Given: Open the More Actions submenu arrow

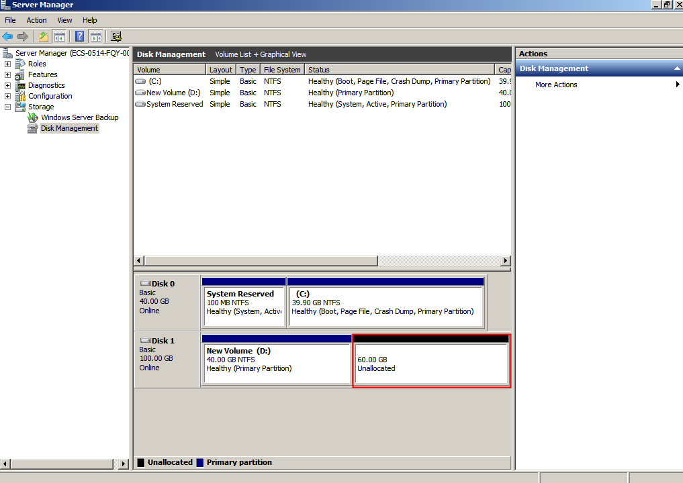Looking at the screenshot, I should pos(678,85).
